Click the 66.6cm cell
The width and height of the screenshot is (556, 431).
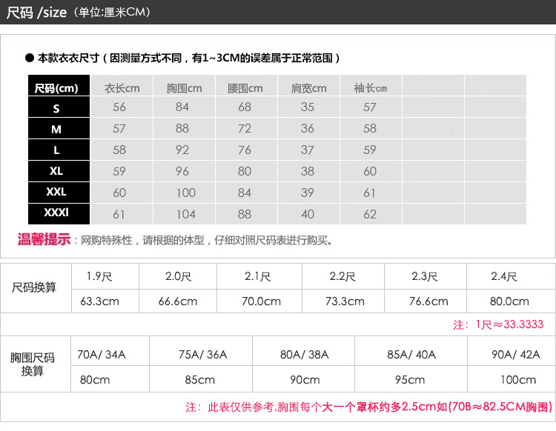pos(178,301)
